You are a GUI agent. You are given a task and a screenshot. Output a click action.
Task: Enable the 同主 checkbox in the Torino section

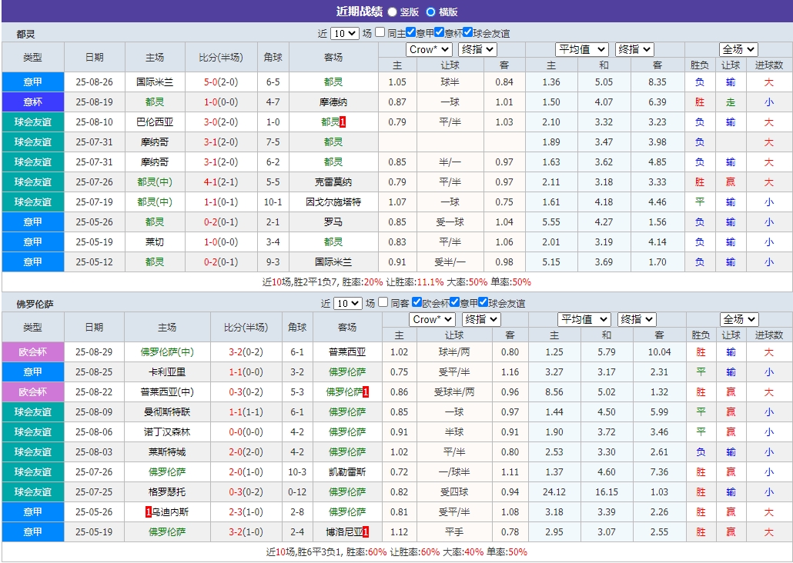(380, 32)
